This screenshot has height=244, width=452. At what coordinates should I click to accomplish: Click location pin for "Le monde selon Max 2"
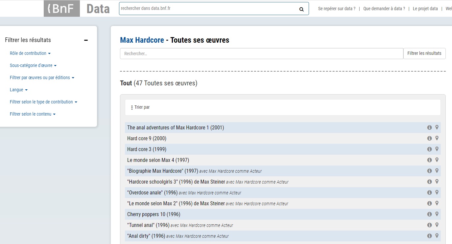point(437,203)
